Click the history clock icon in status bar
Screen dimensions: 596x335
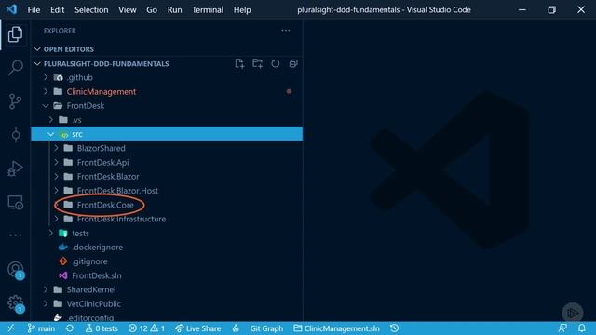coord(395,328)
